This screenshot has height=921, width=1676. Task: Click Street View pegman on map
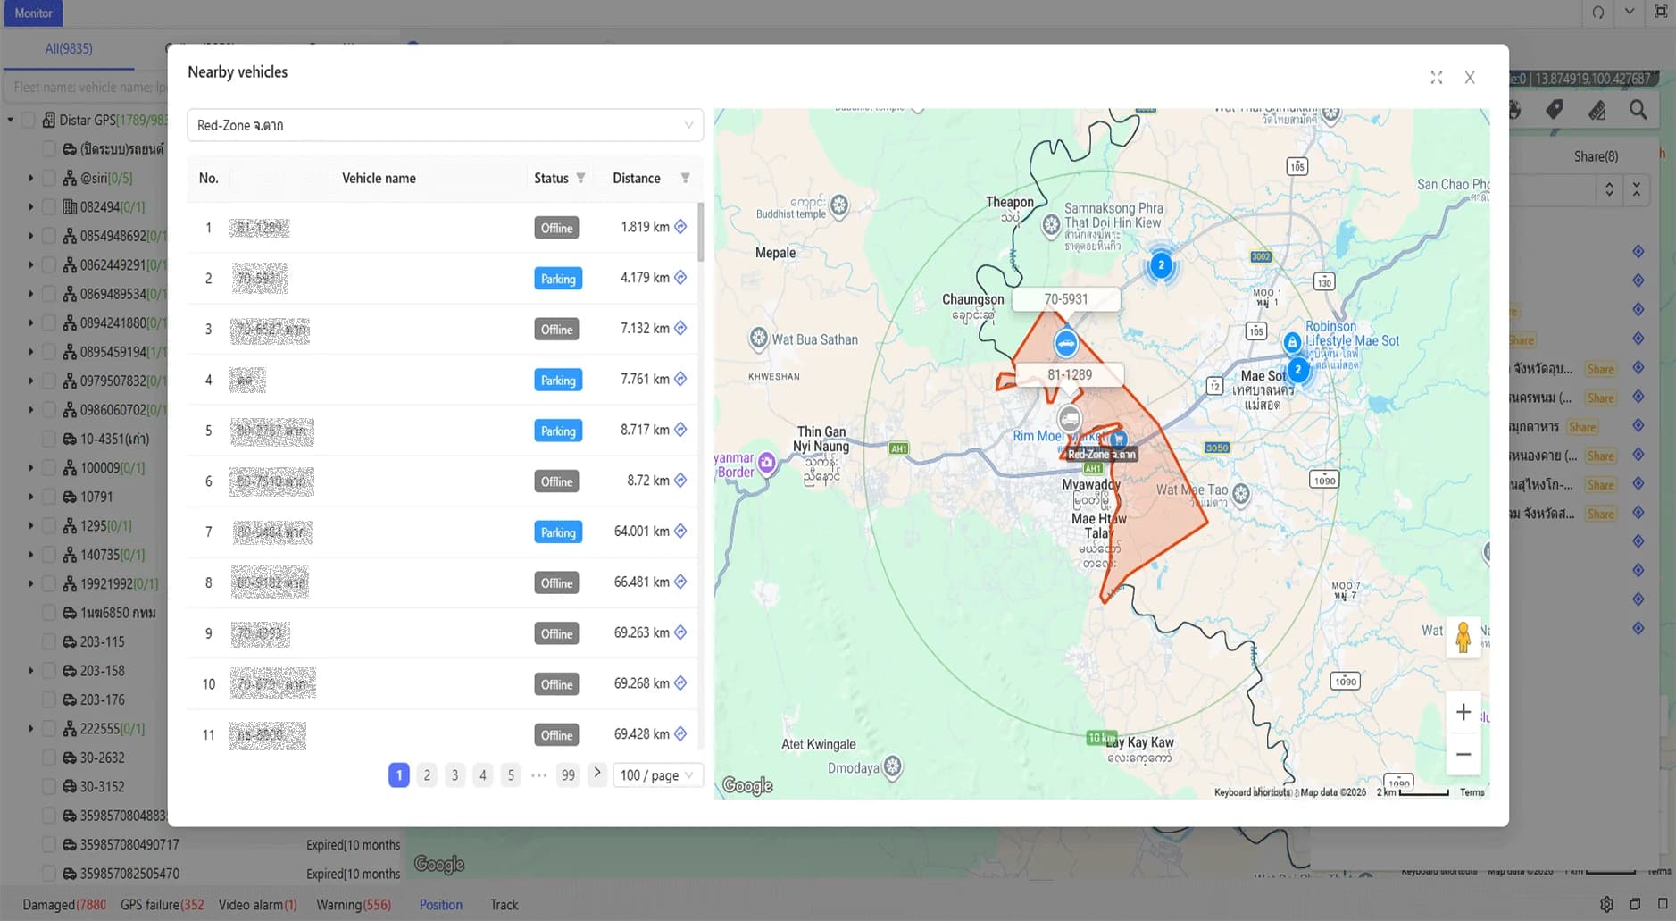click(x=1463, y=637)
